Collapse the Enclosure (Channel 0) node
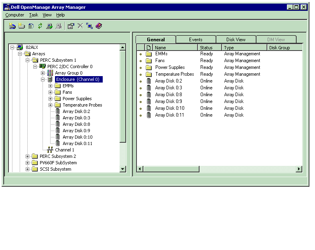The height and width of the screenshot is (250, 315). 43,79
